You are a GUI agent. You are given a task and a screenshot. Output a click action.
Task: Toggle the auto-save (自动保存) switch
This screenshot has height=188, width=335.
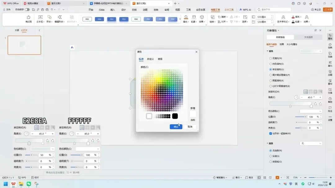(27, 10)
